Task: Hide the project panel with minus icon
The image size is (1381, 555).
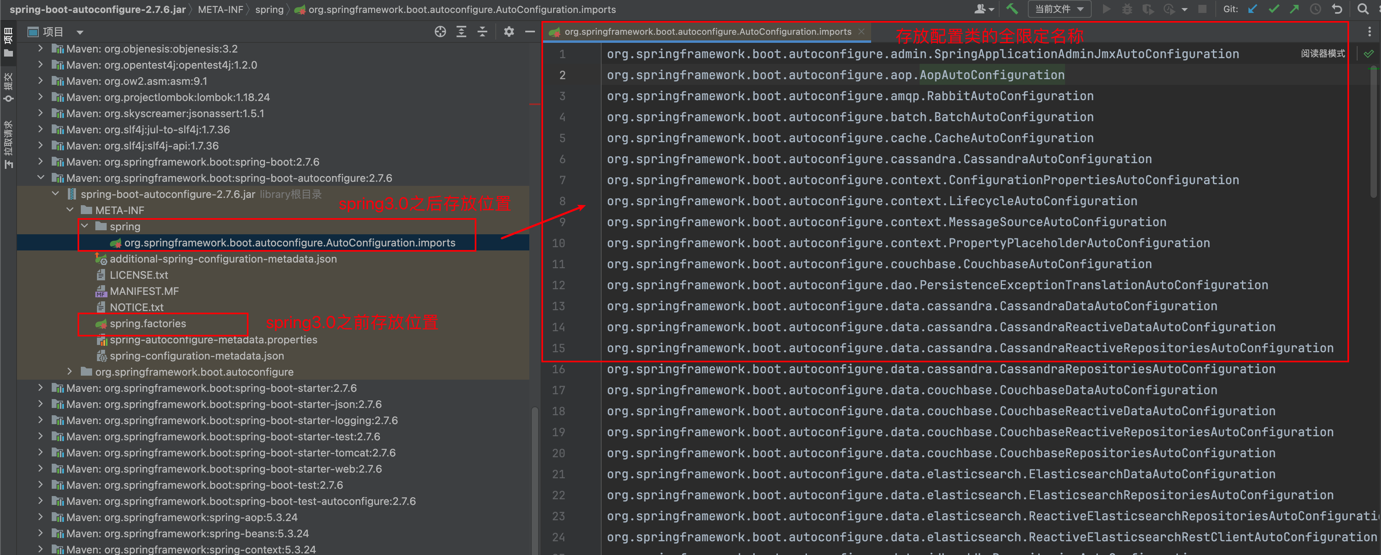Action: pos(530,32)
